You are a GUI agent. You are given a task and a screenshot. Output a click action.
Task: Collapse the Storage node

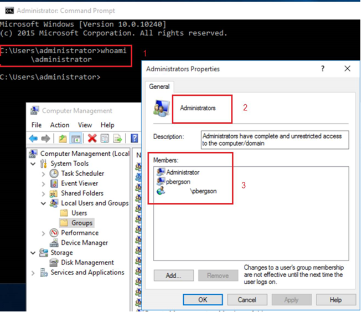click(33, 253)
